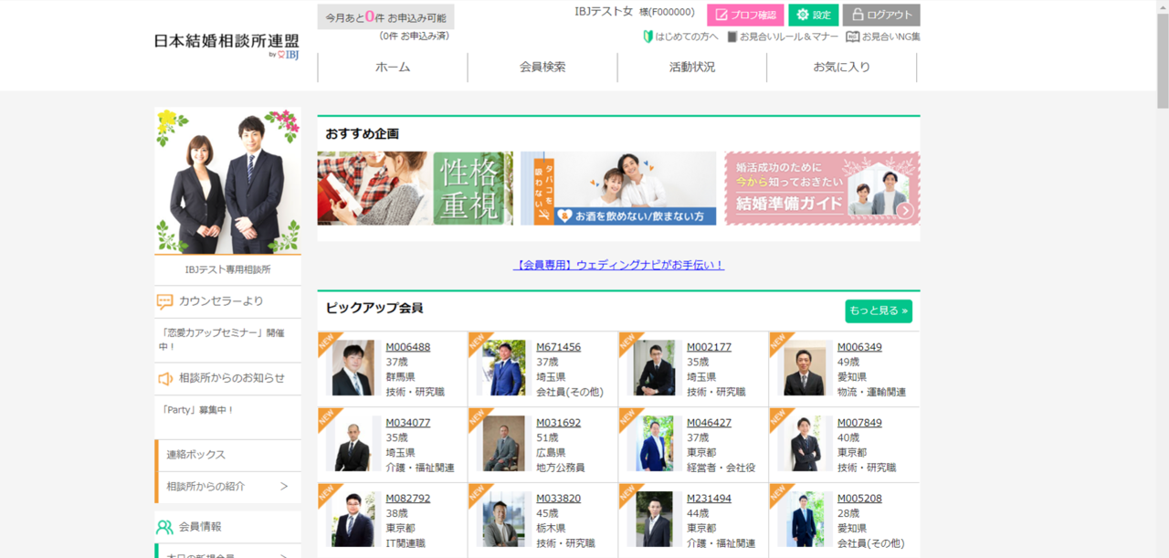Click the arrow on the 結婚準備ガイド banner
The height and width of the screenshot is (558, 1169).
tap(905, 211)
